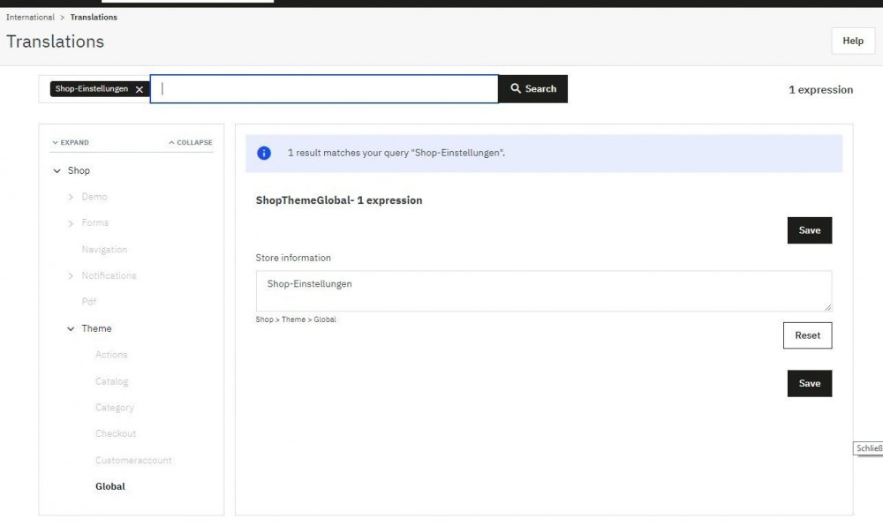The width and height of the screenshot is (883, 526).
Task: Click the text area resize handle
Action: (x=827, y=307)
